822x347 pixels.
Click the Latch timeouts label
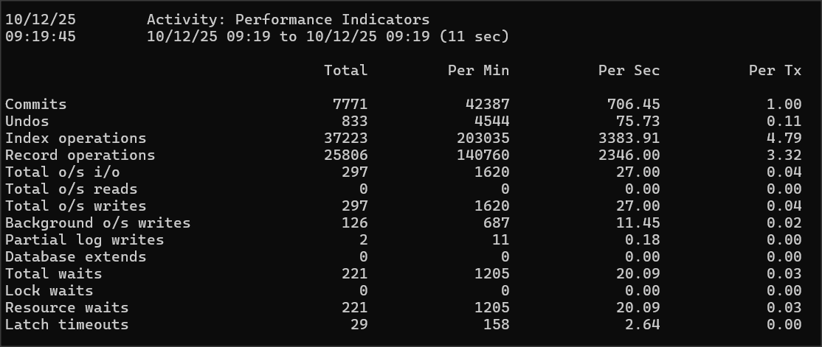tap(67, 325)
